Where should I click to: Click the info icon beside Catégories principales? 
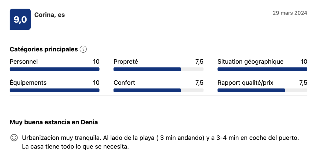[x=83, y=49]
